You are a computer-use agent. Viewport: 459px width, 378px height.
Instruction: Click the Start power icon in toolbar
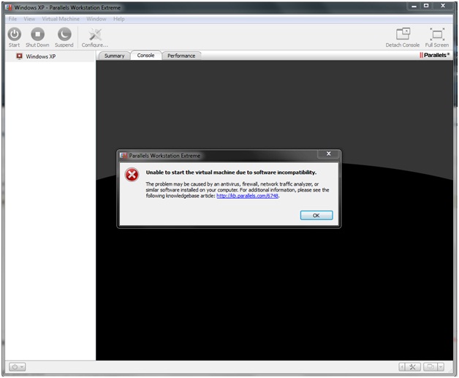[x=14, y=34]
